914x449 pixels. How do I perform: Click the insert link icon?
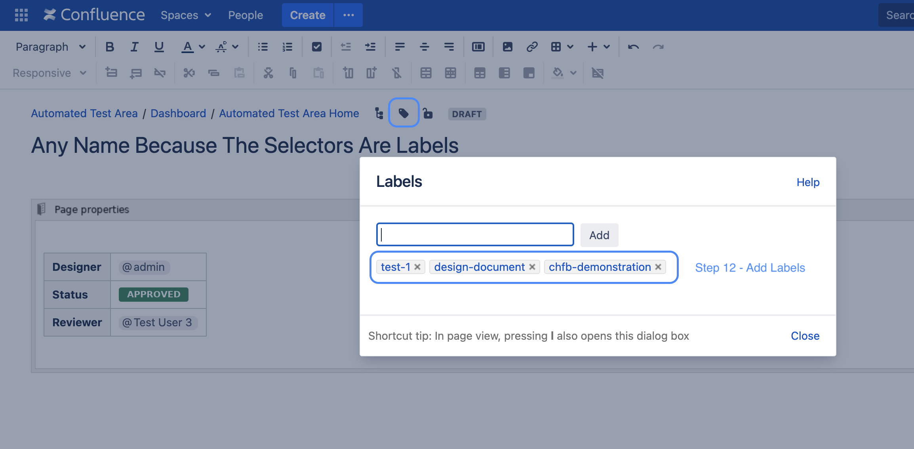coord(532,47)
